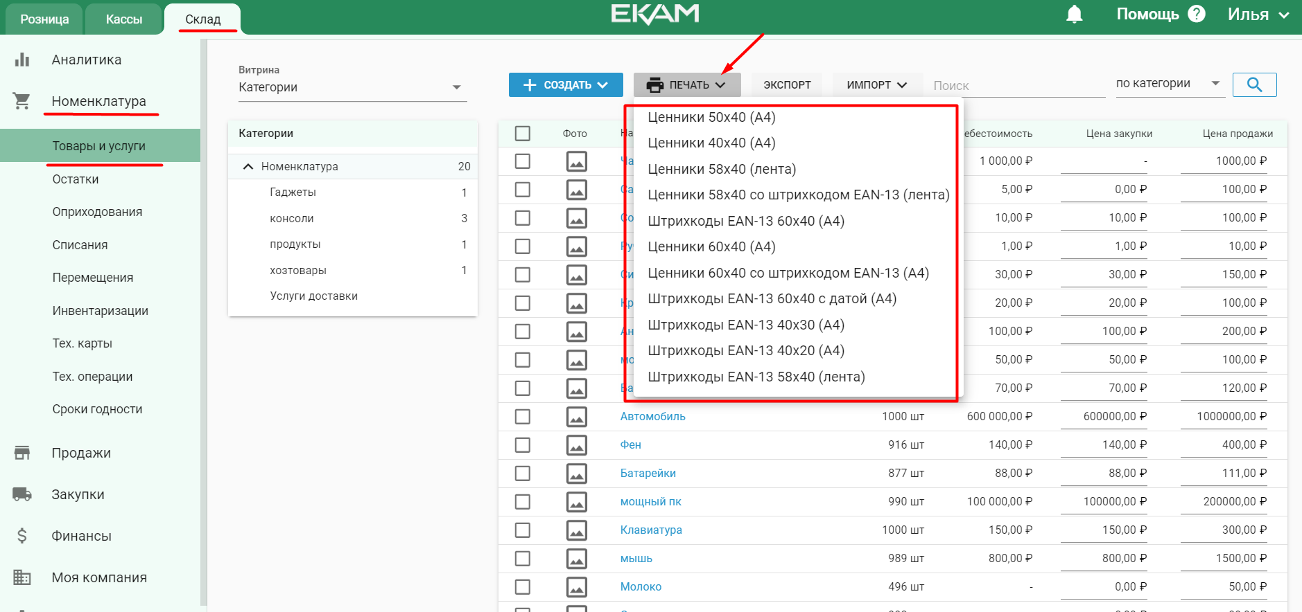The width and height of the screenshot is (1302, 612).
Task: Open the Импорт dropdown
Action: pos(877,85)
